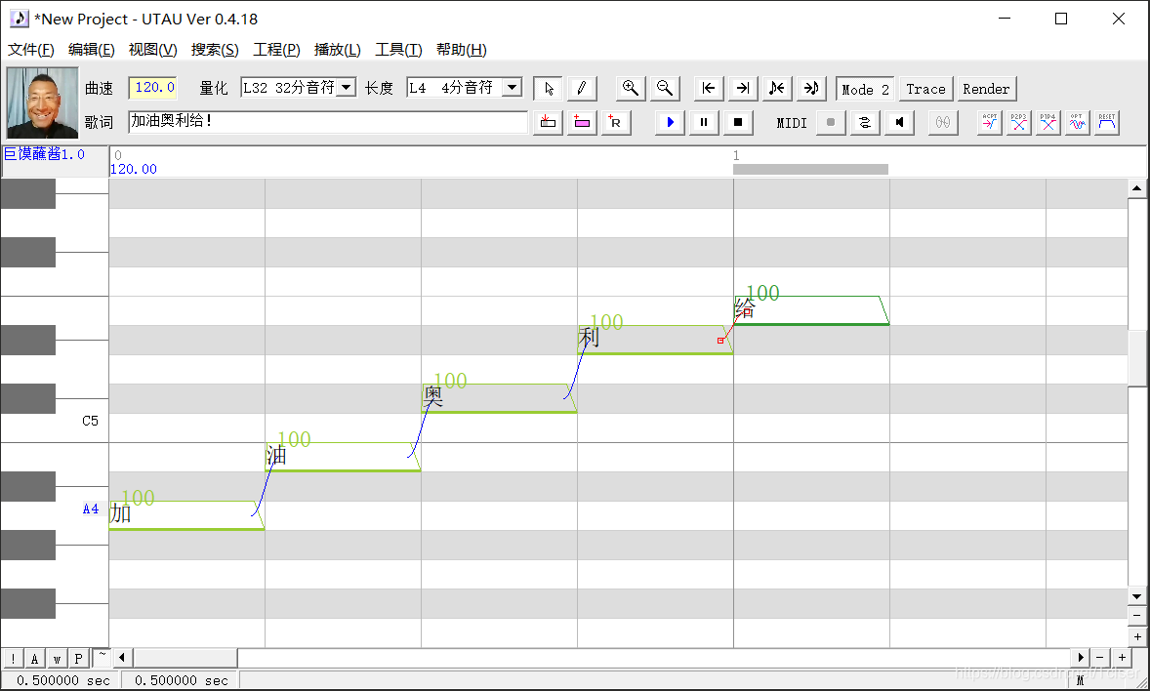Click the RESET envelope icon

point(1107,123)
